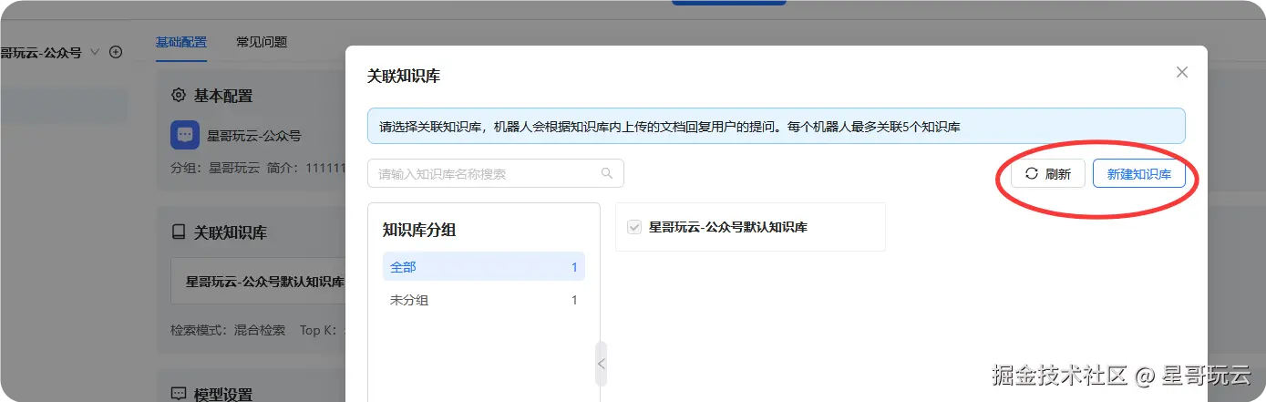Click the 知识库分组 heading
Screen dimensions: 1266x402
(419, 230)
